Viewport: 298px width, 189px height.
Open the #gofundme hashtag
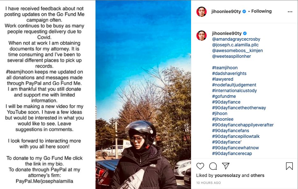point(224,96)
